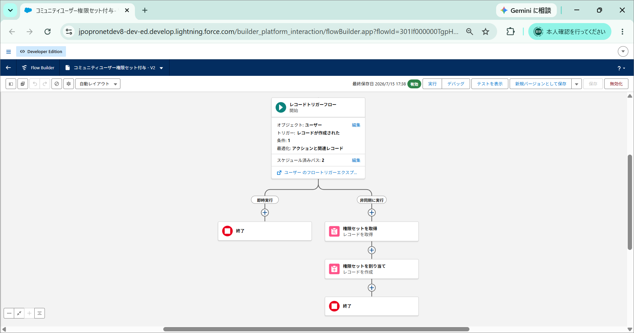The width and height of the screenshot is (634, 333).
Task: Expand the flow version name dropdown arrow
Action: pyautogui.click(x=161, y=68)
